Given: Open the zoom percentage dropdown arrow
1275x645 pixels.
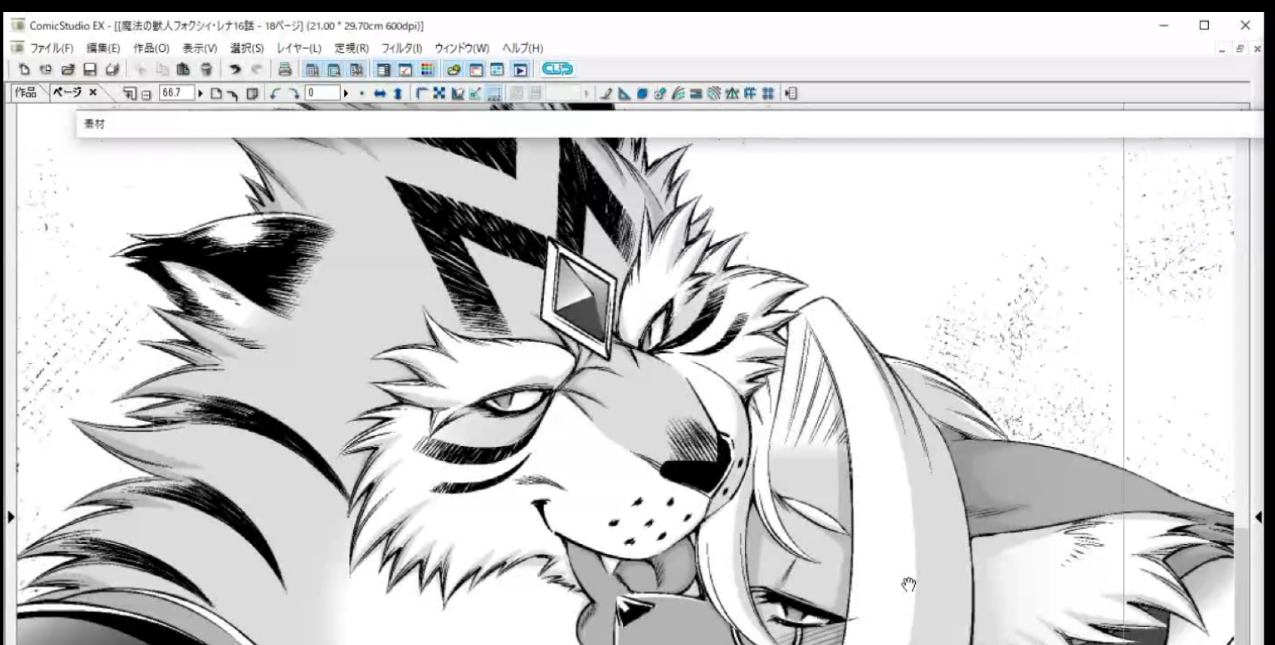Looking at the screenshot, I should [200, 93].
